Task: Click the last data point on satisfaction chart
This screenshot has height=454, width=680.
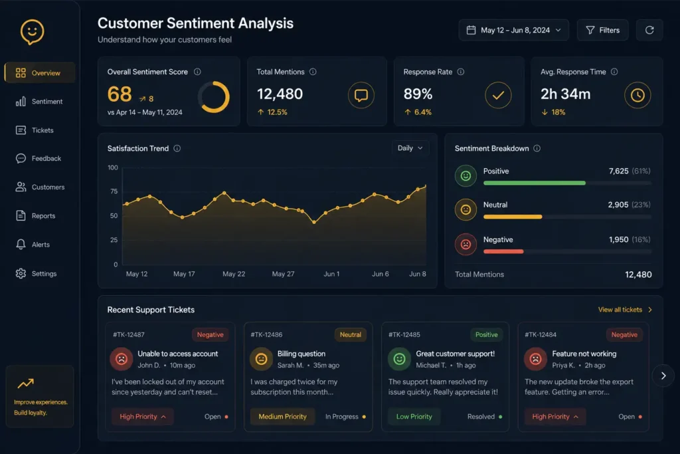Action: (x=426, y=185)
